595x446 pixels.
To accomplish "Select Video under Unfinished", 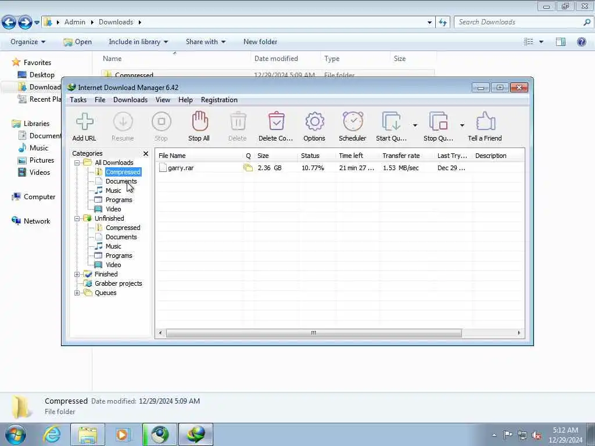I will (x=113, y=265).
